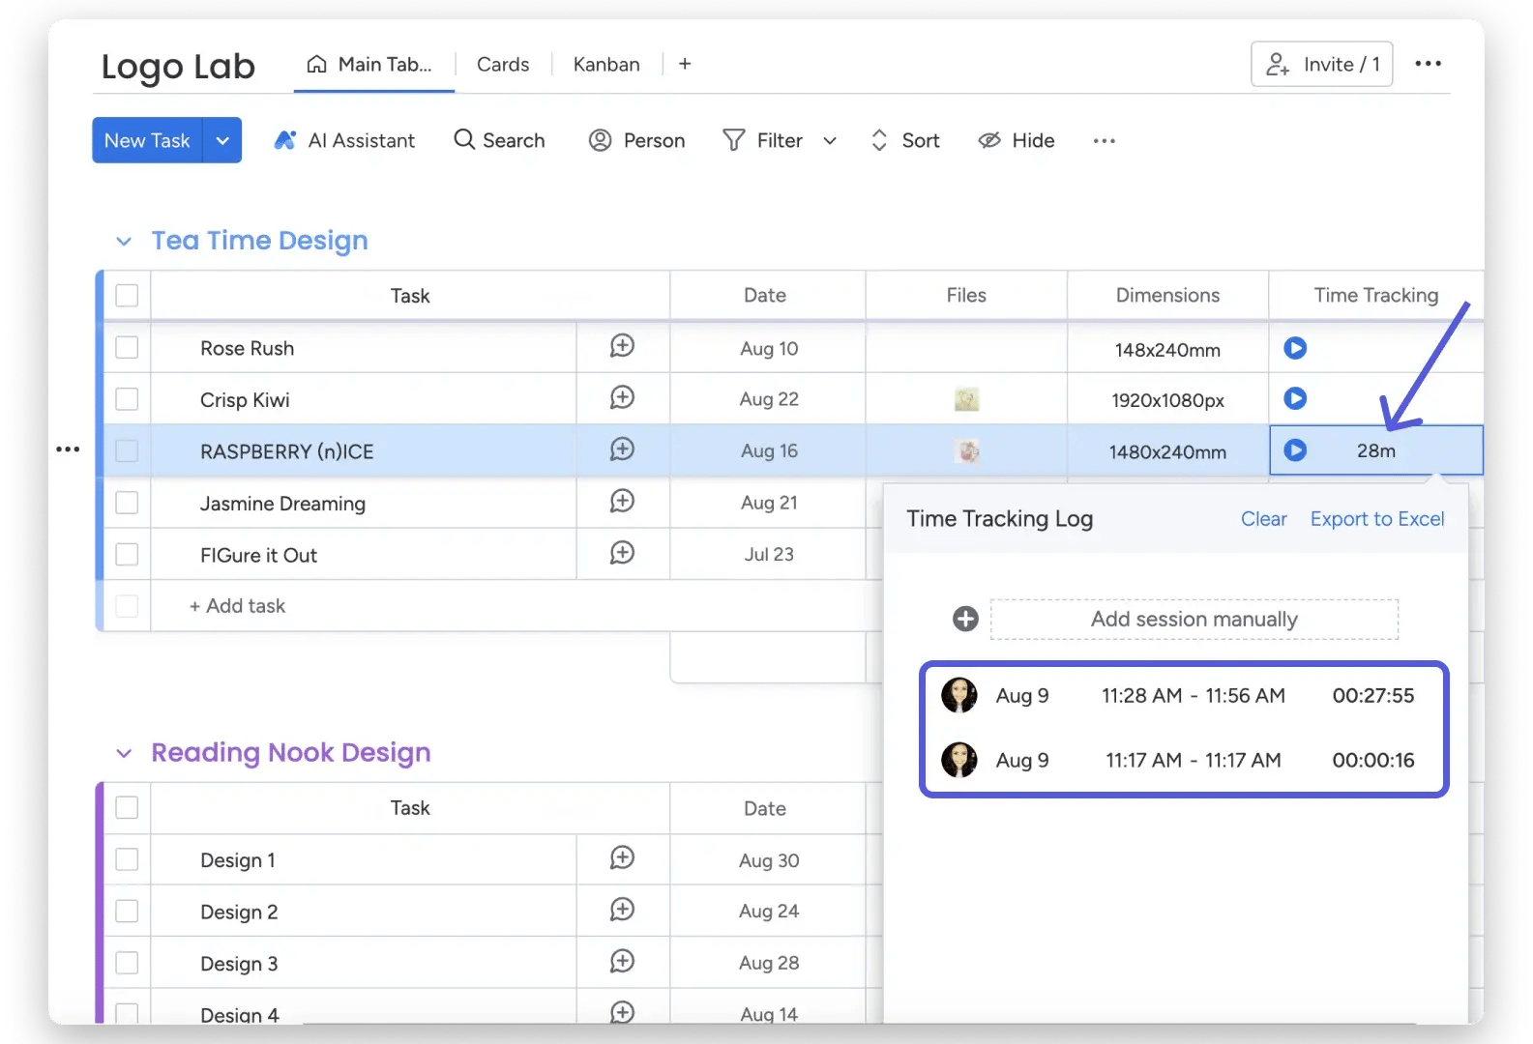Open the Jasmine Dreaming task
This screenshot has width=1533, height=1044.
(x=282, y=504)
